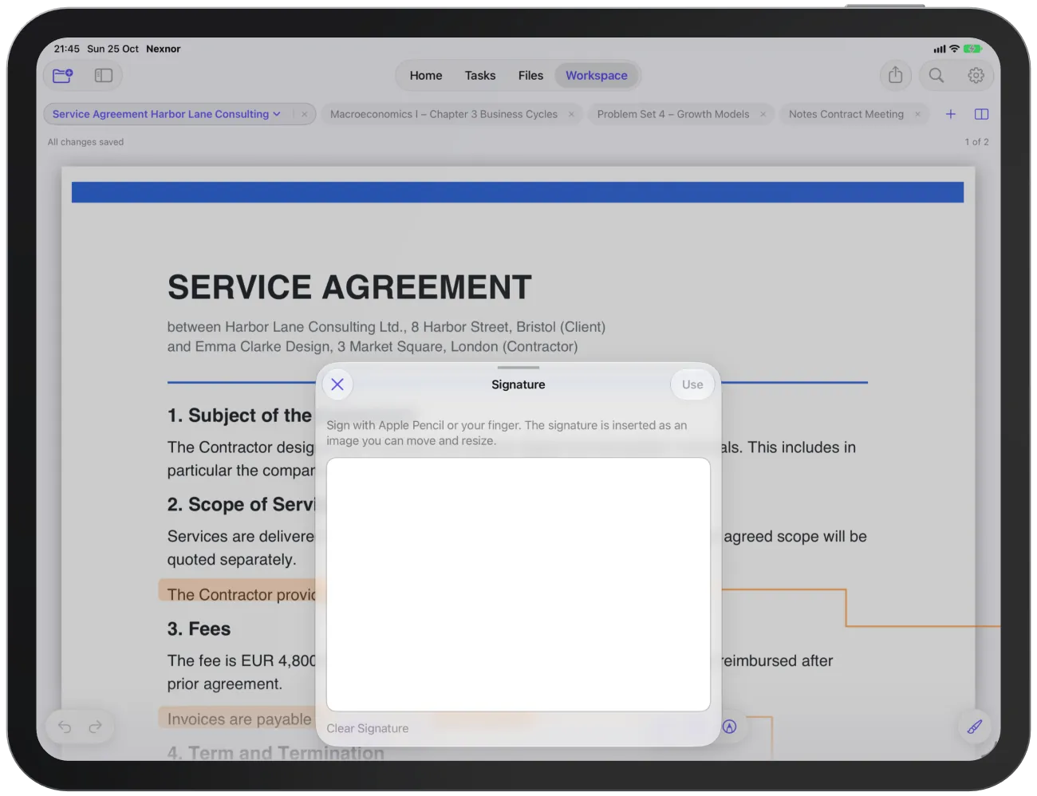Open the new folder icon
This screenshot has height=796, width=1037.
click(x=63, y=76)
